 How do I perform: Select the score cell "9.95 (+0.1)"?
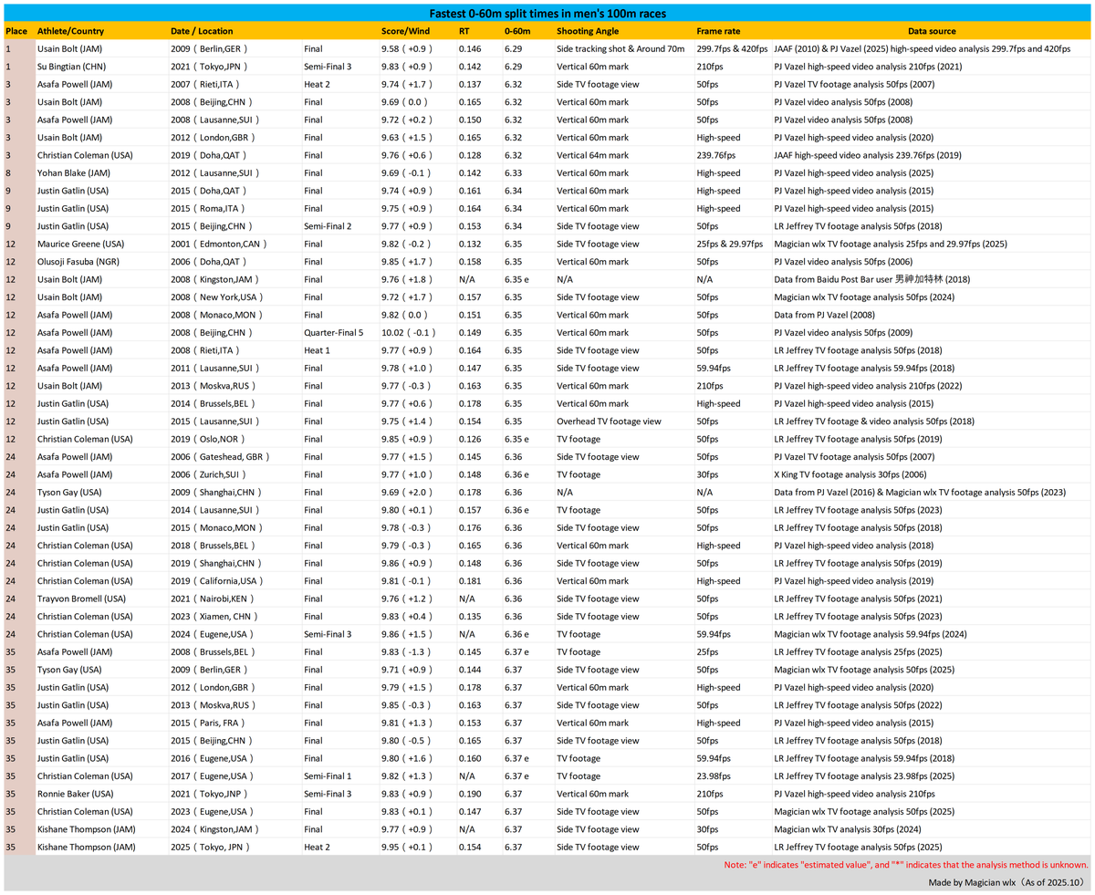click(x=406, y=848)
